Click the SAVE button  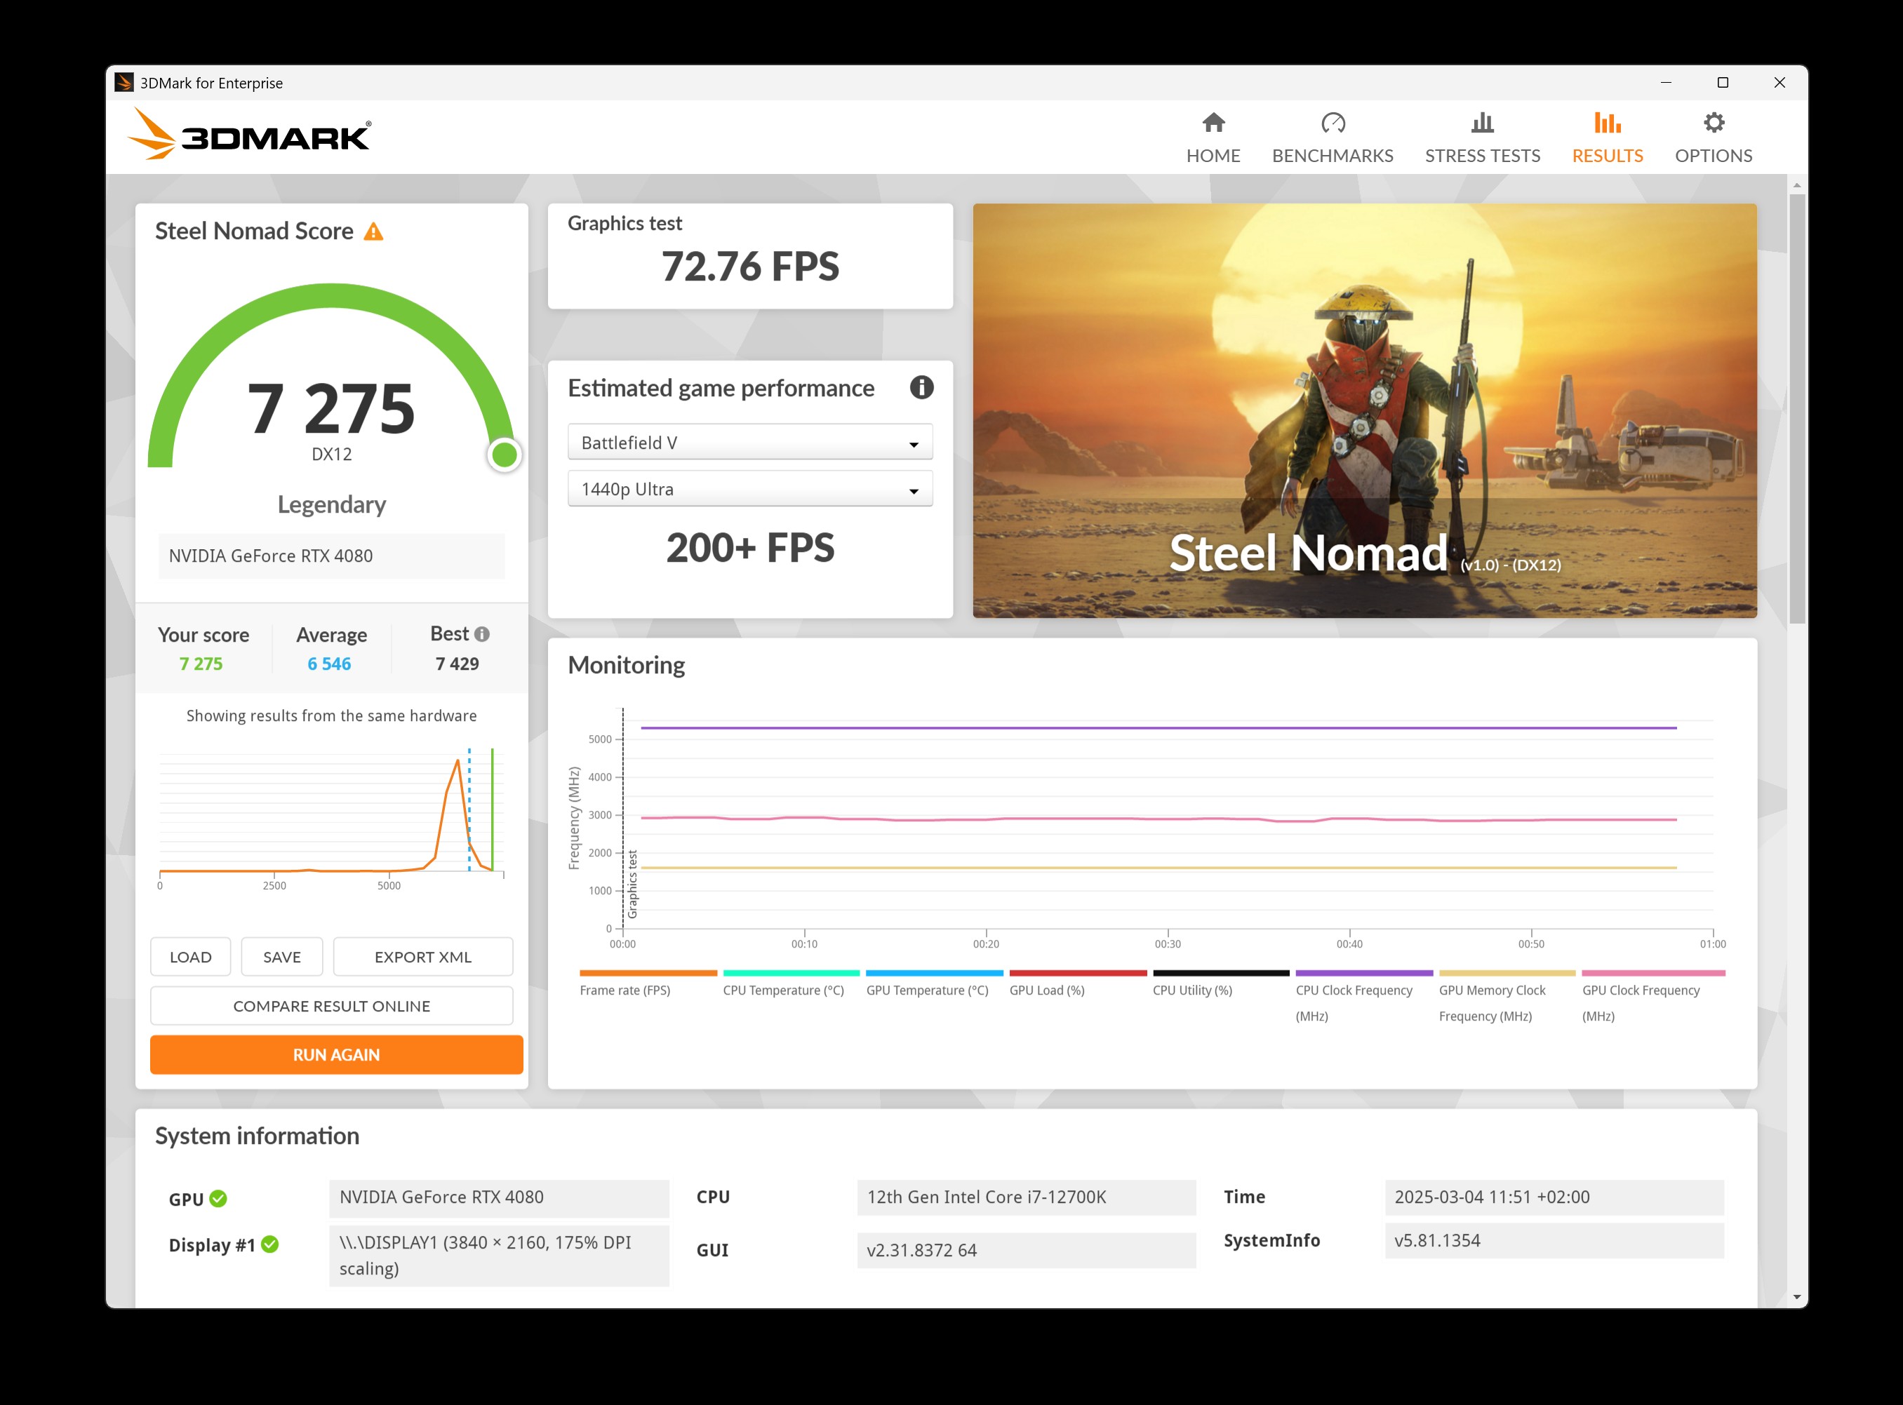[x=281, y=957]
